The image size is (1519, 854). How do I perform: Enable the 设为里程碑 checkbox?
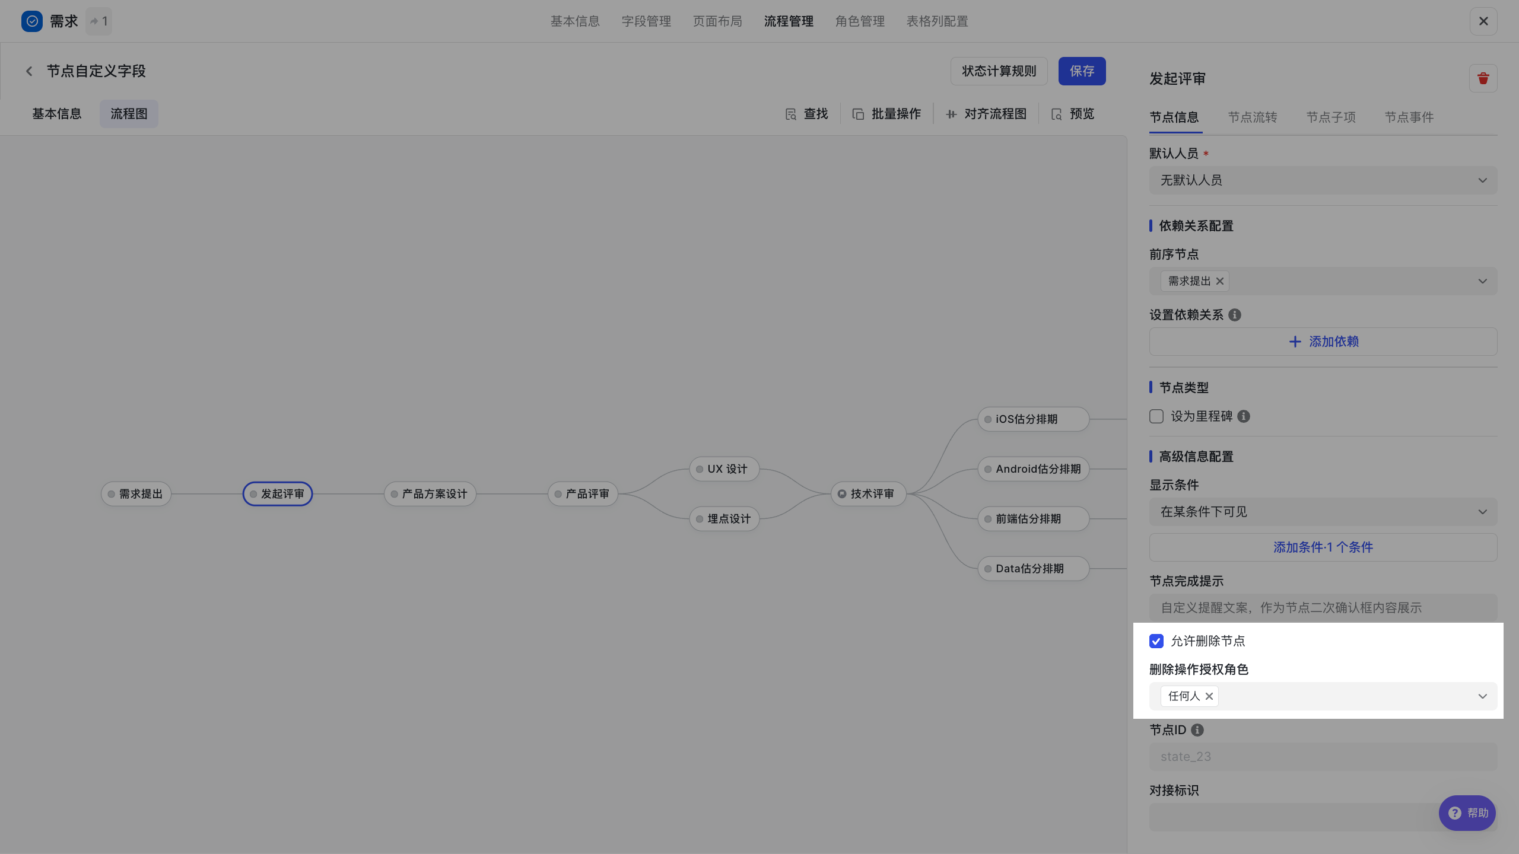(1156, 416)
